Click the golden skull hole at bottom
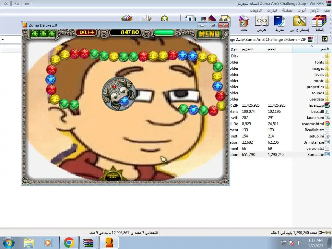Image resolution: width=332 pixels, height=249 pixels. [113, 174]
